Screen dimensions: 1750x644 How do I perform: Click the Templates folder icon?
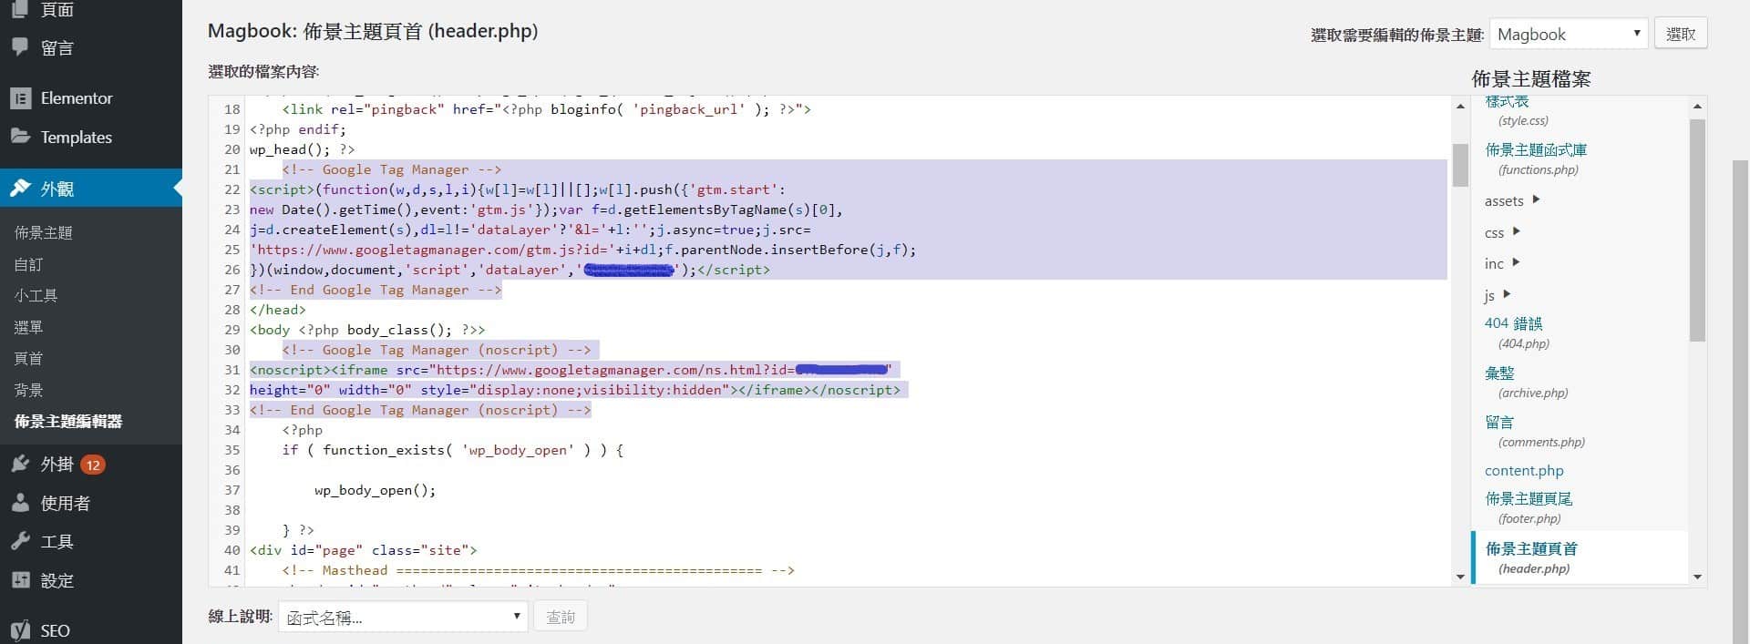20,137
